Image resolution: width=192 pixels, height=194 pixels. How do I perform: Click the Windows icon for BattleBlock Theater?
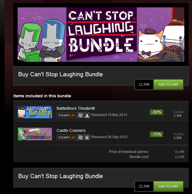point(80,115)
